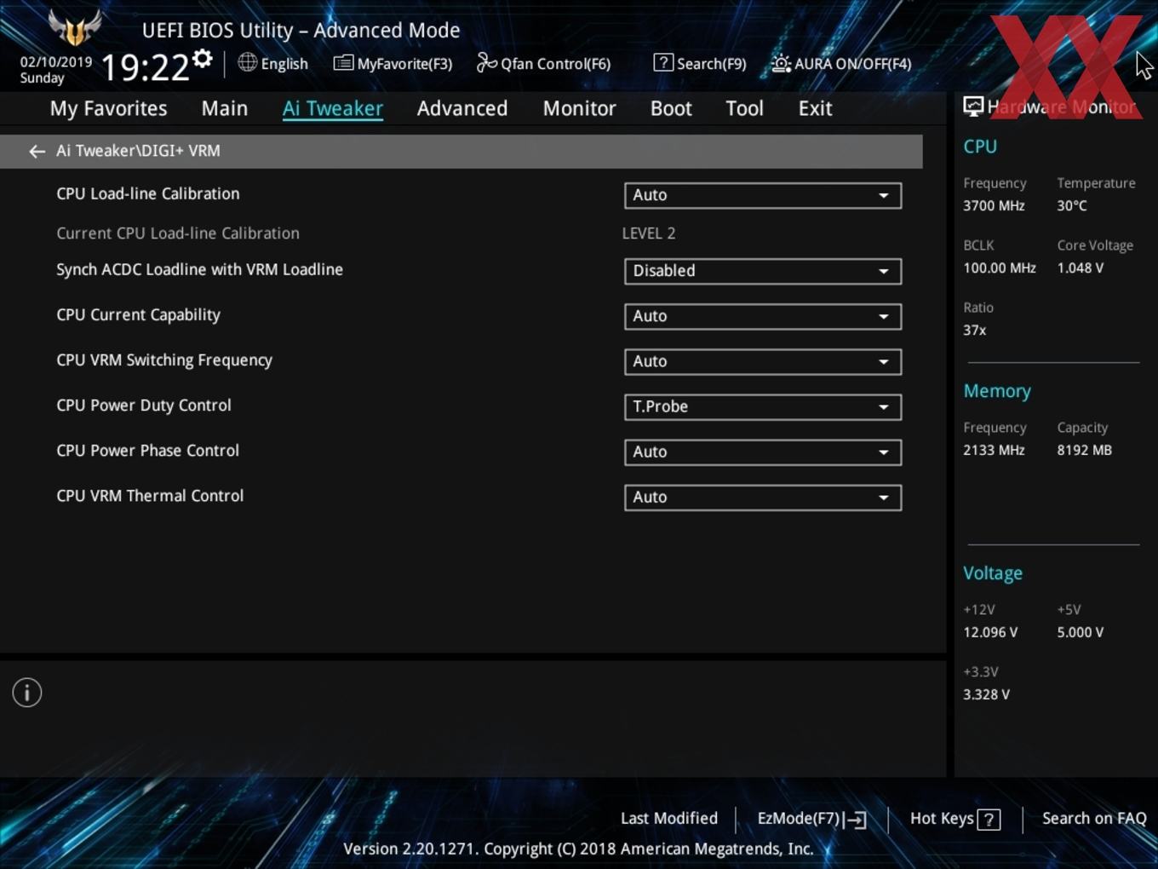Click the Hot Keys question mark box
This screenshot has width=1158, height=869.
coord(989,820)
